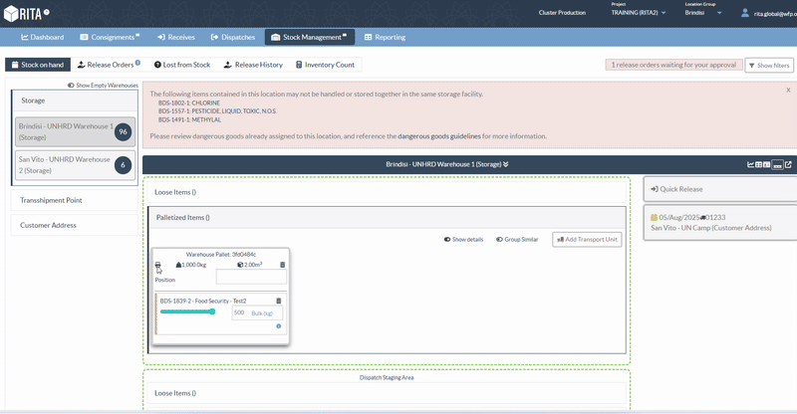Toggle Show Empty Warehouses
This screenshot has width=797, height=414.
pyautogui.click(x=102, y=86)
